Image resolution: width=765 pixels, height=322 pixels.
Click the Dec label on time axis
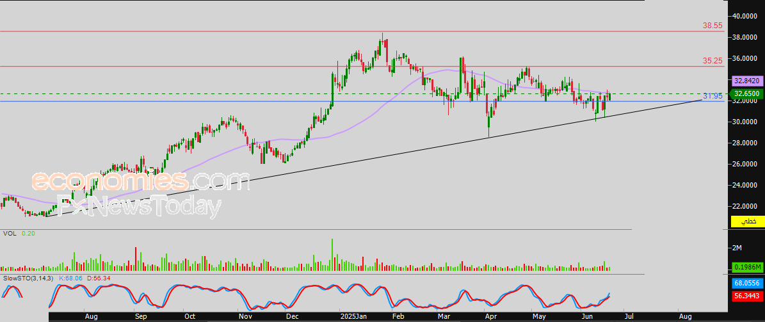pos(293,317)
